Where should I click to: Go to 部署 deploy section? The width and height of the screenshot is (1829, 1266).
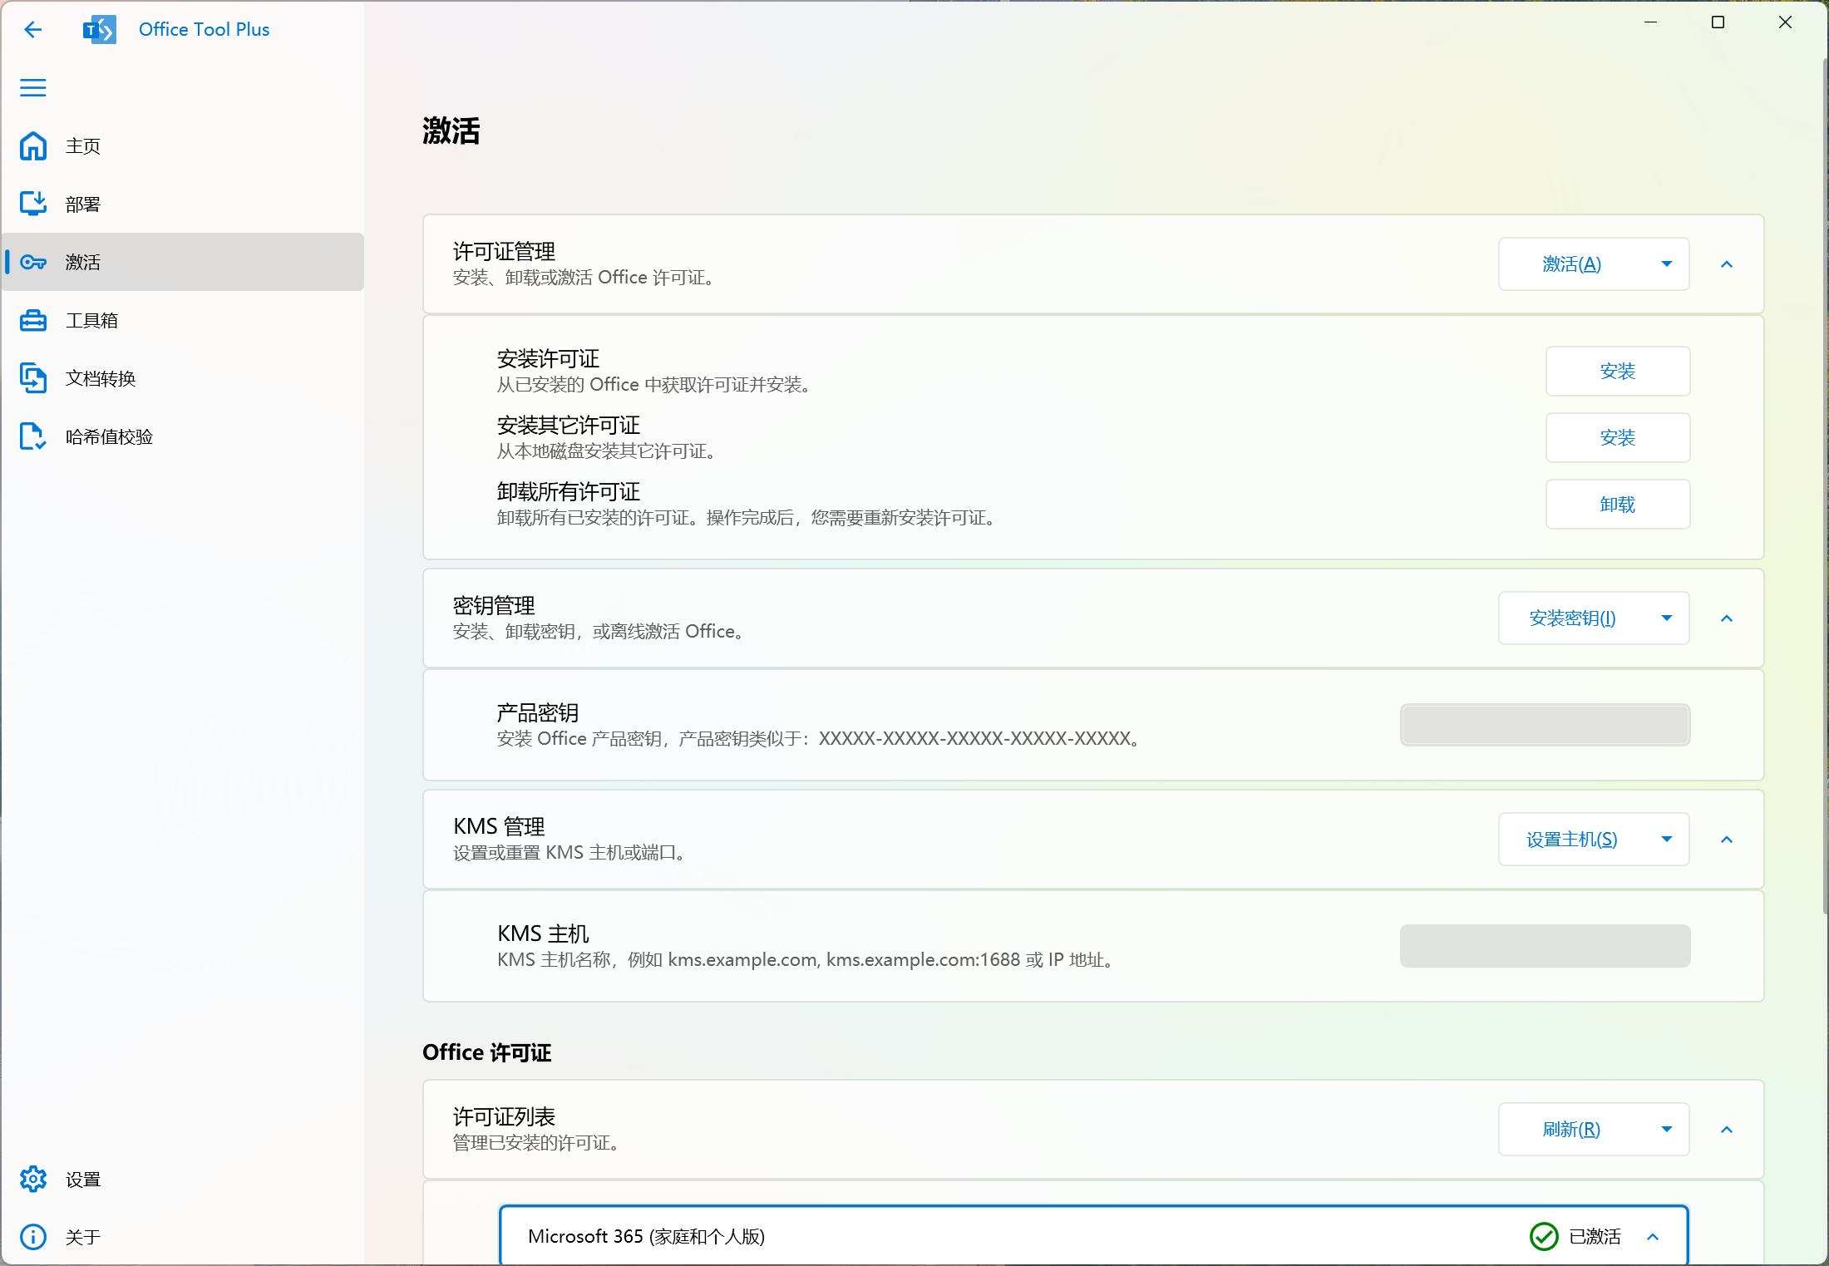pos(82,204)
